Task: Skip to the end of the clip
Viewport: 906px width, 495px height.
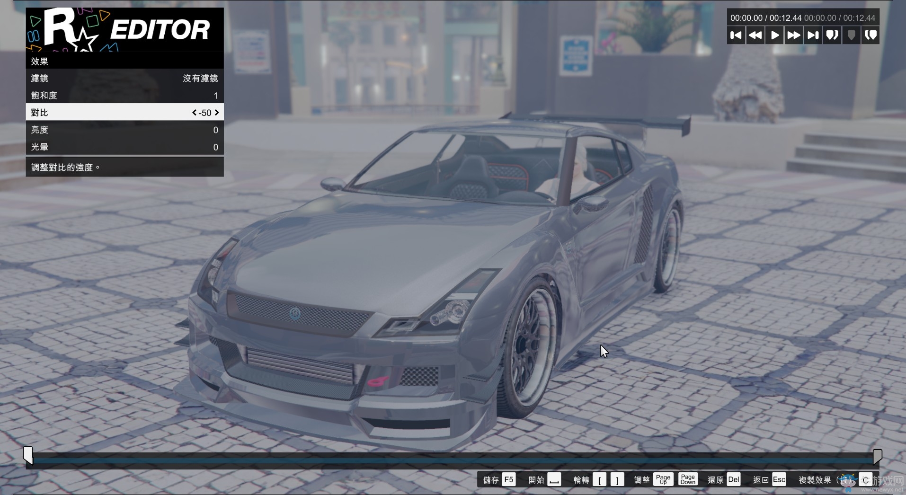Action: [x=813, y=35]
